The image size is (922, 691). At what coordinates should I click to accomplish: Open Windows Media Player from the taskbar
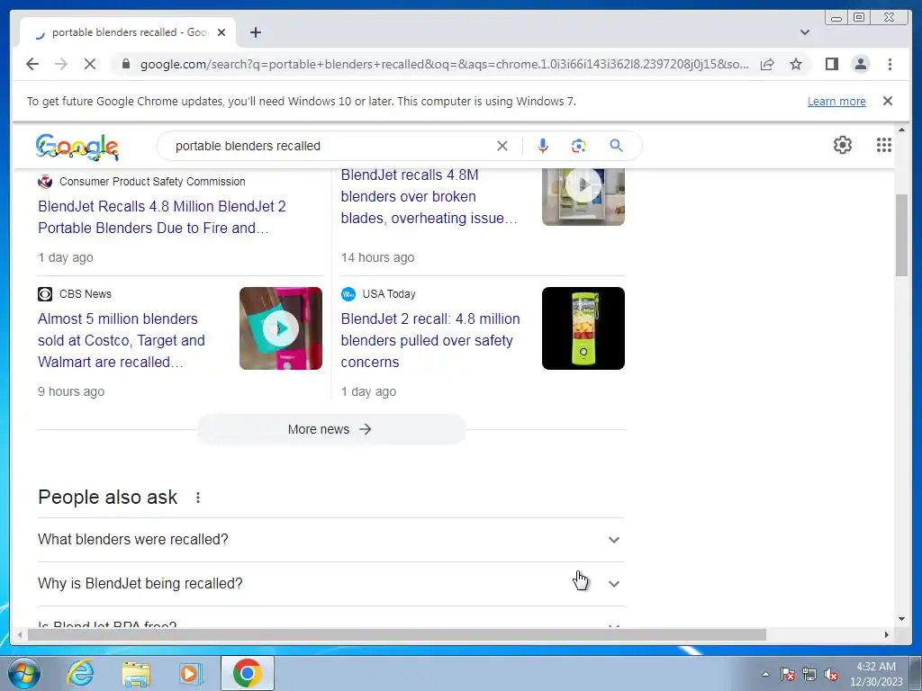[x=190, y=673]
